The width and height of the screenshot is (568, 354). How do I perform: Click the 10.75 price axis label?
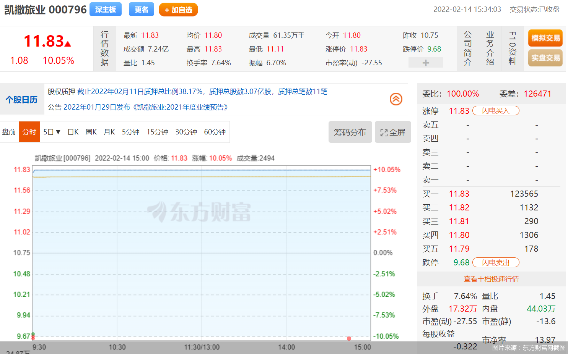pyautogui.click(x=22, y=253)
